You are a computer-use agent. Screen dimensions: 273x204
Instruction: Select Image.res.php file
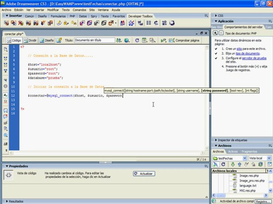click(249, 176)
